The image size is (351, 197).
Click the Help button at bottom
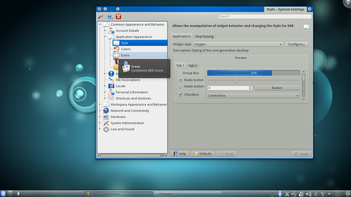point(180,154)
